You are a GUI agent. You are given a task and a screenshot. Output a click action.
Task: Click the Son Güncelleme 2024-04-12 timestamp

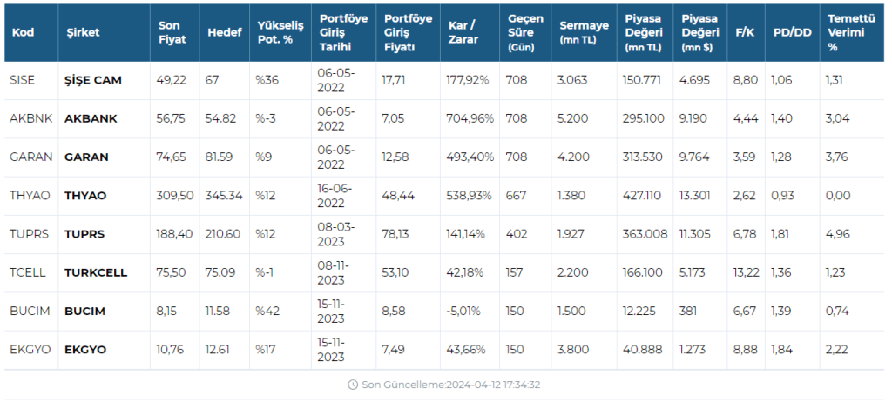(451, 385)
